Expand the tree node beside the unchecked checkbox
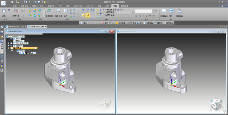 point(9,43)
